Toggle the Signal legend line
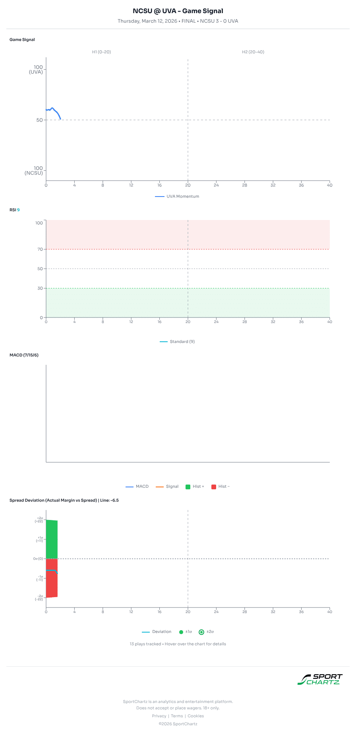The image size is (356, 734). 167,487
